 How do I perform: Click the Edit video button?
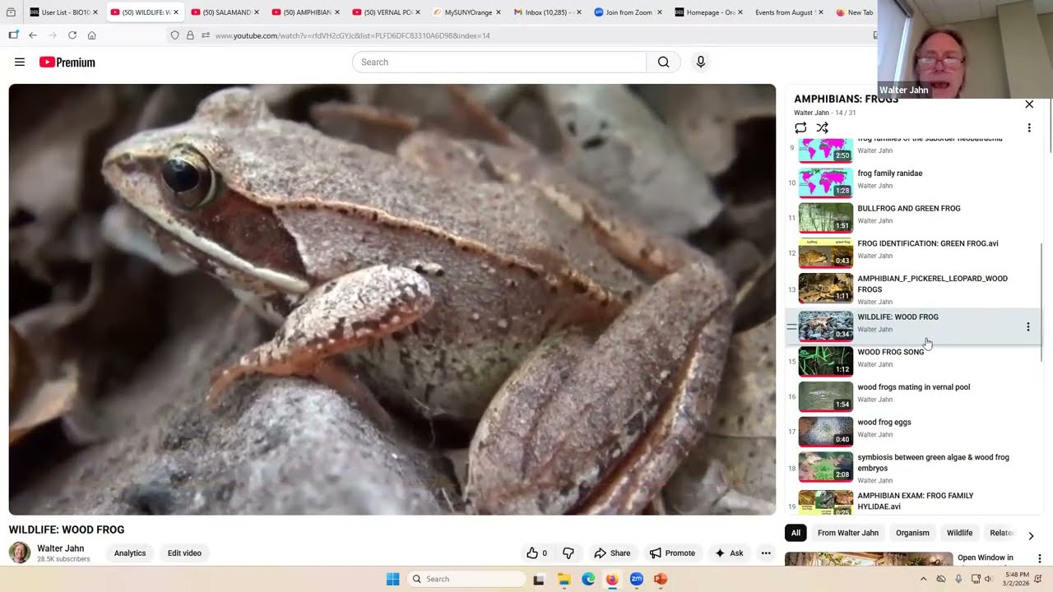(184, 553)
